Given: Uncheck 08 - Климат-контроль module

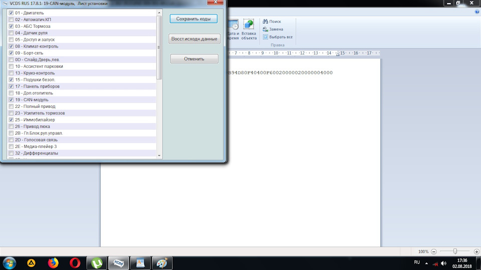Looking at the screenshot, I should click(x=11, y=46).
